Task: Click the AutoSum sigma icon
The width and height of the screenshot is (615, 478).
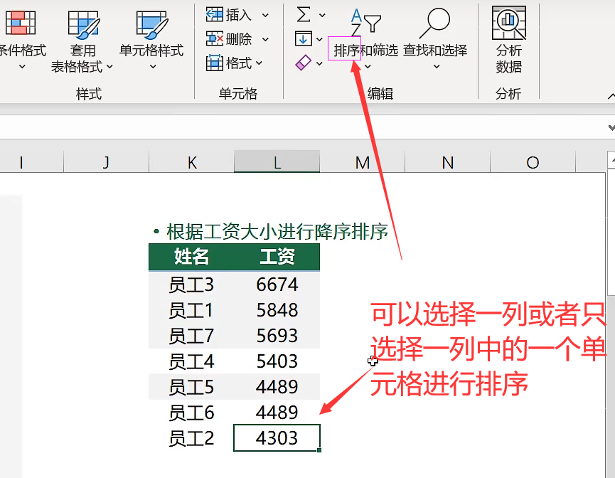Action: click(304, 14)
